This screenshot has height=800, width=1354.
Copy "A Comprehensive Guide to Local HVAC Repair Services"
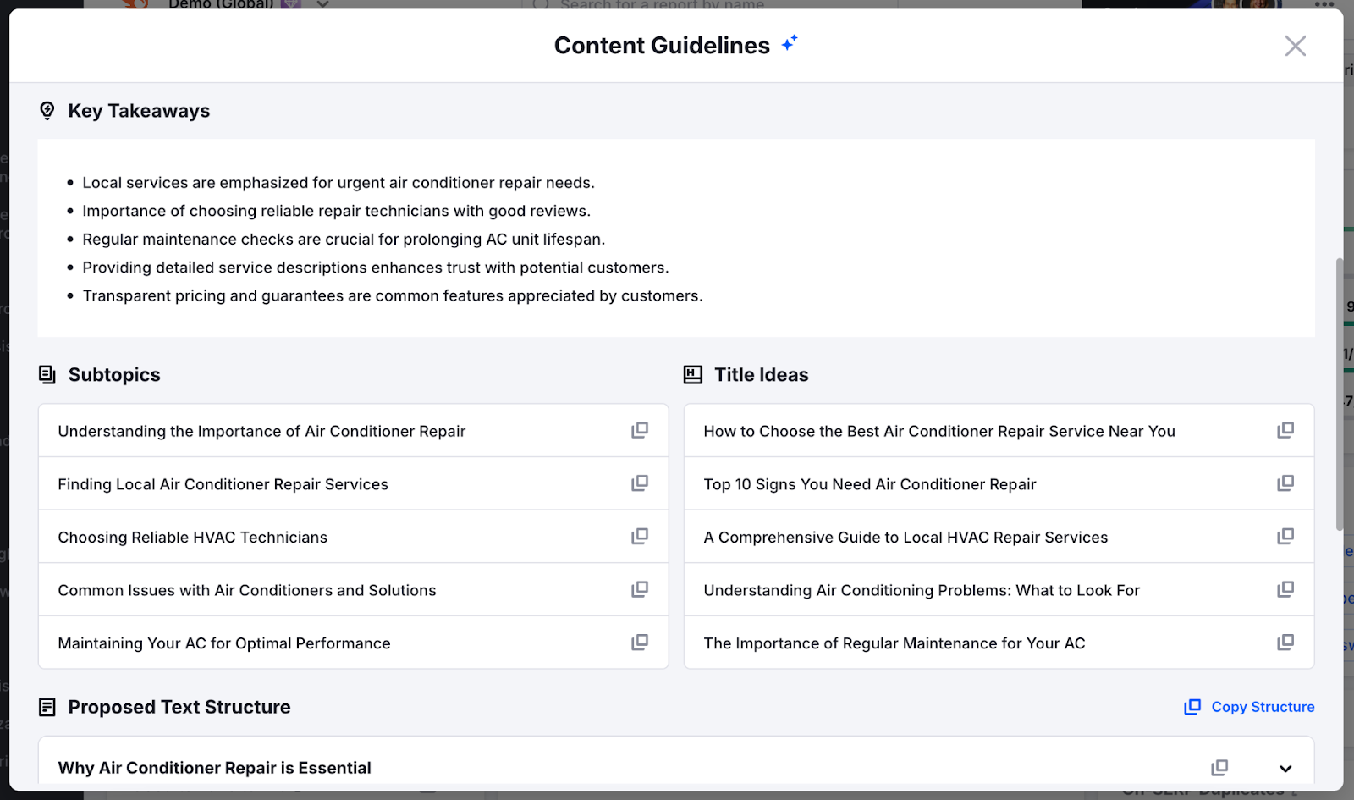pyautogui.click(x=1285, y=536)
